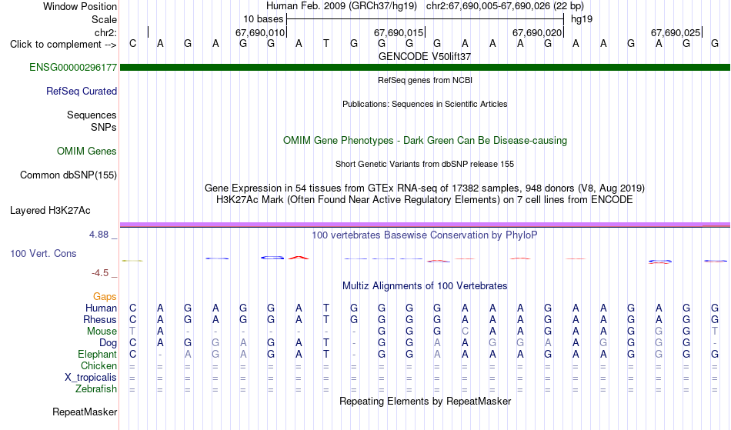Click 'RefSeq genes from NCBI' title
731x430 pixels.
[x=425, y=80]
